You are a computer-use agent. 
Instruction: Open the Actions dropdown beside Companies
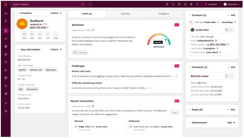pos(56,13)
